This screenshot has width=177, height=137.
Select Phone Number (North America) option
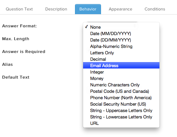[x=121, y=98]
